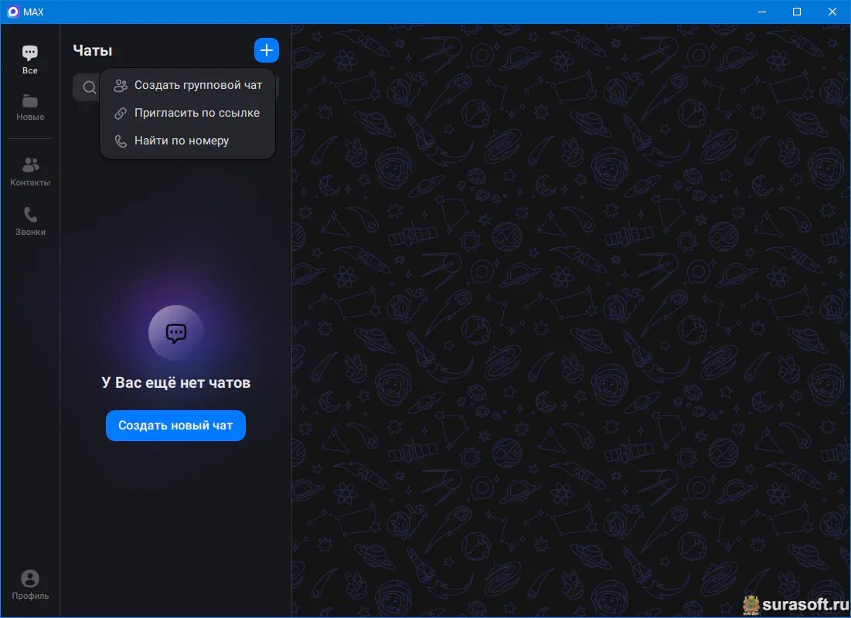Image resolution: width=851 pixels, height=618 pixels.
Task: Select Найти по номеру entry
Action: 188,141
